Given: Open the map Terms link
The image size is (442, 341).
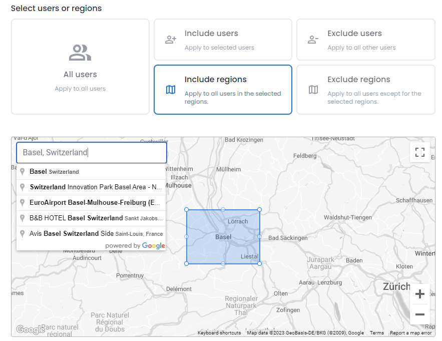Looking at the screenshot, I should tap(376, 333).
